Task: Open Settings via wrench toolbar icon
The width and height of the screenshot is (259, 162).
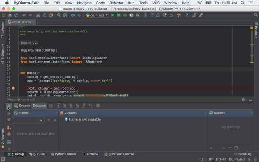Action: pyautogui.click(x=179, y=15)
